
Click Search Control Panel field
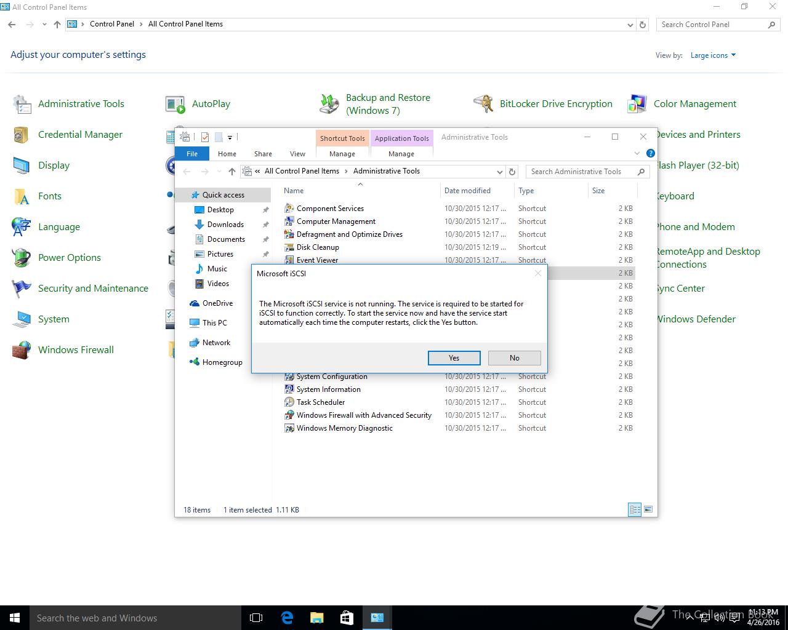click(717, 25)
